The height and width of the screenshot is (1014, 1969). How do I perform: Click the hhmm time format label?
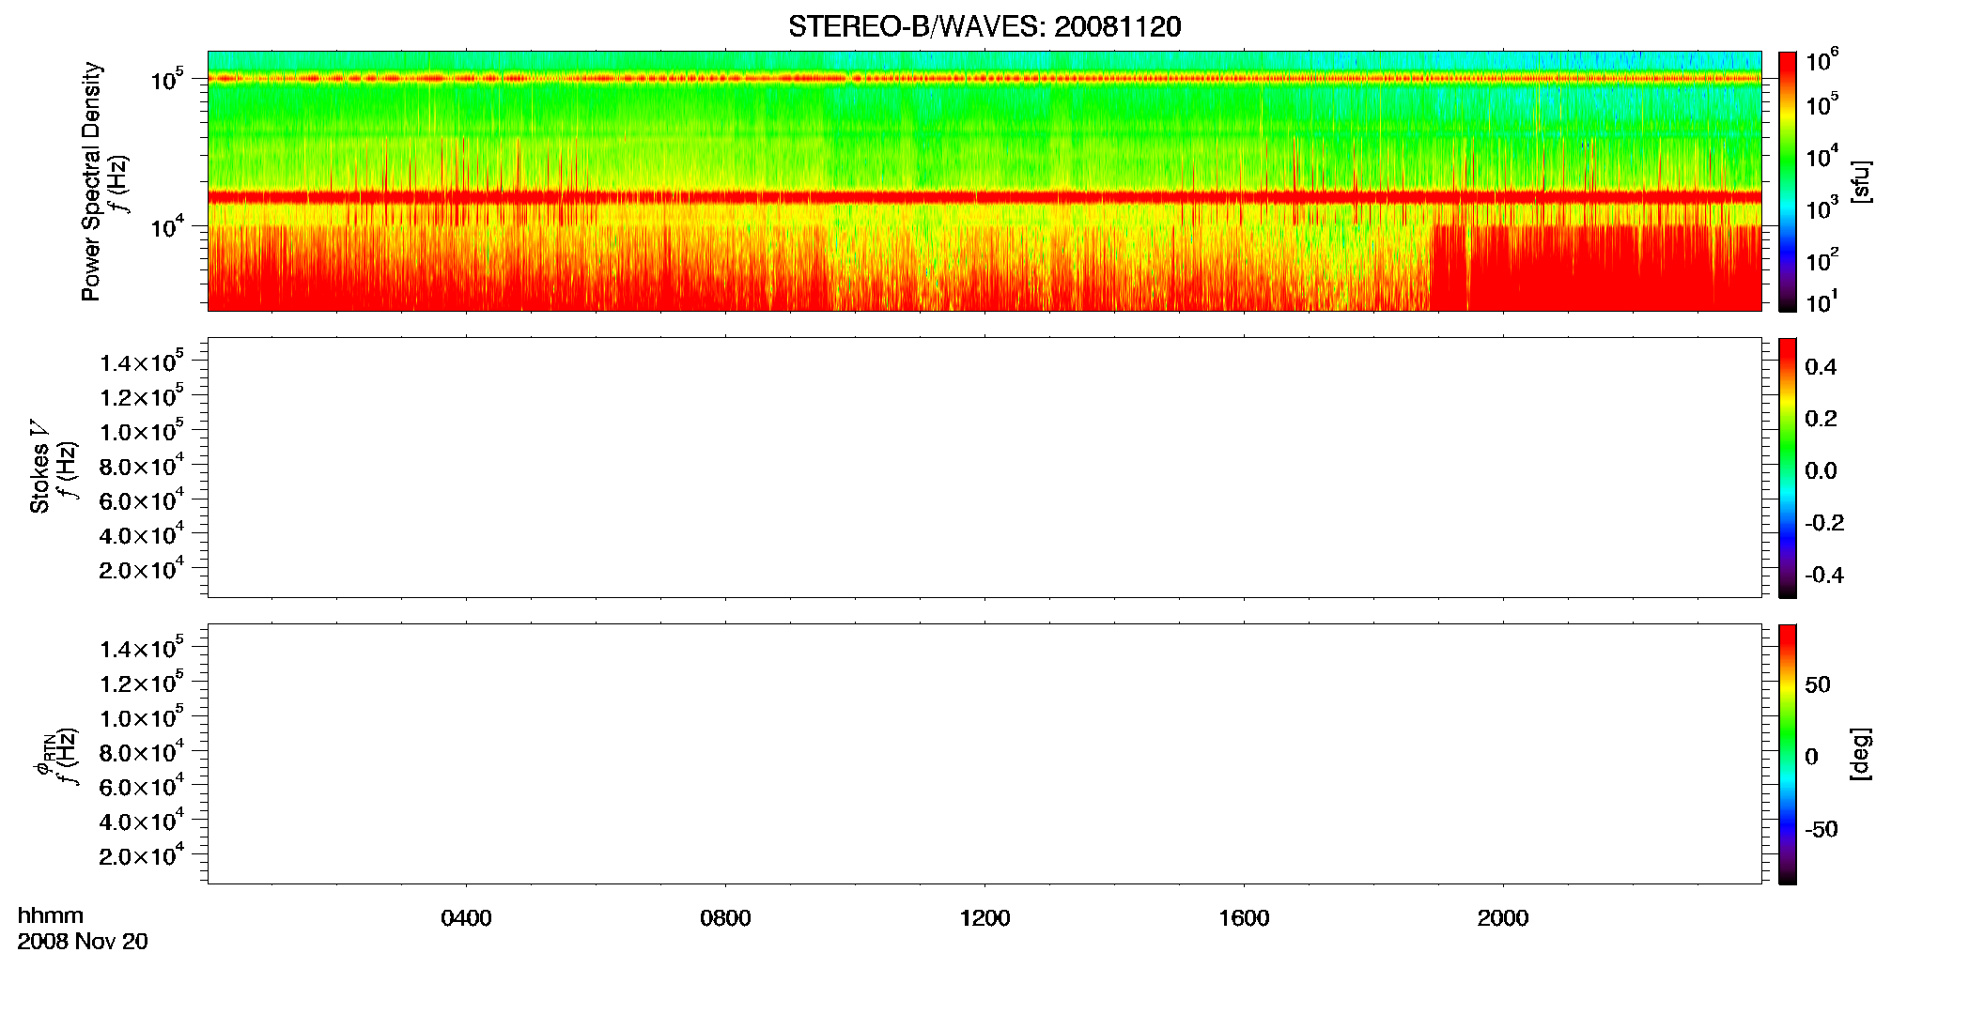pos(51,916)
